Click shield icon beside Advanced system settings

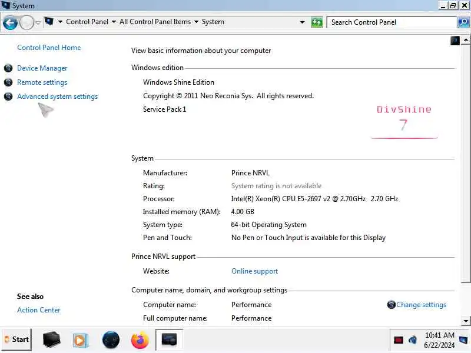8,96
